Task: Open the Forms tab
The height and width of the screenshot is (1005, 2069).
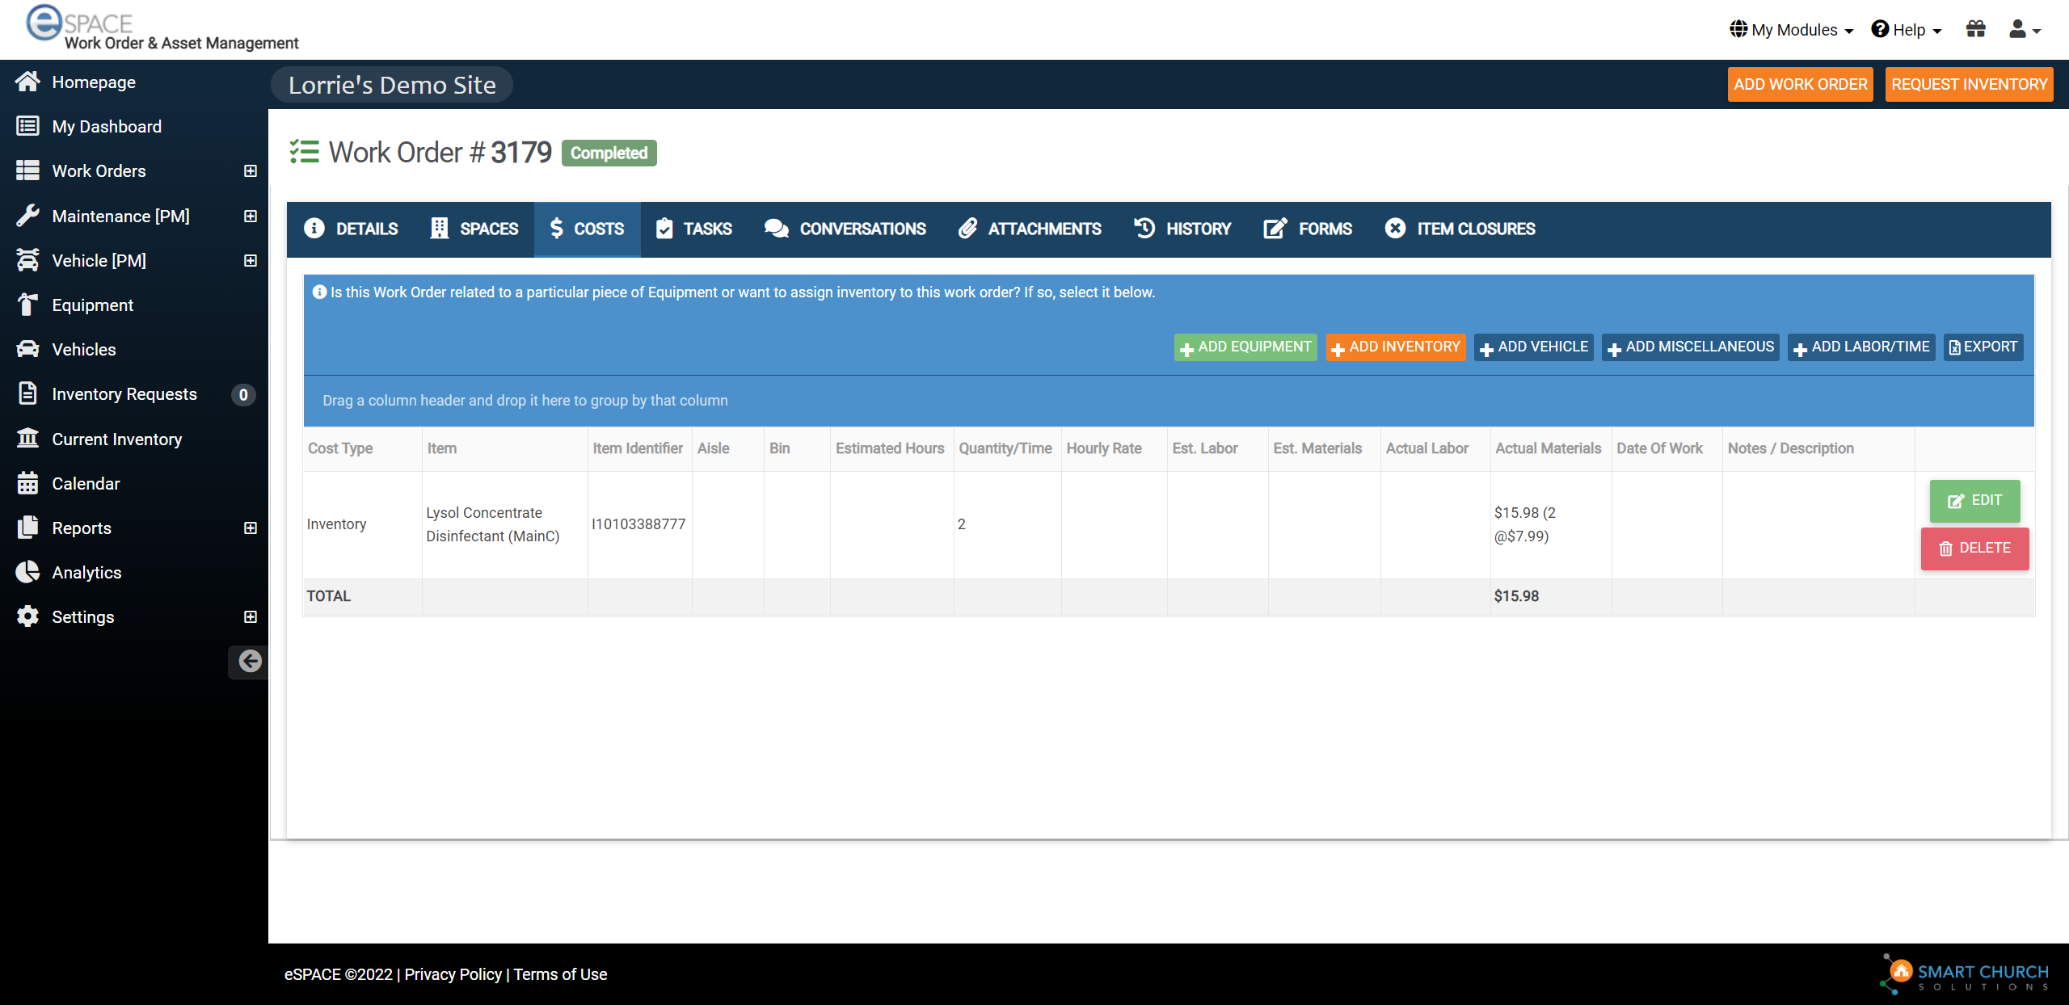Action: tap(1308, 229)
